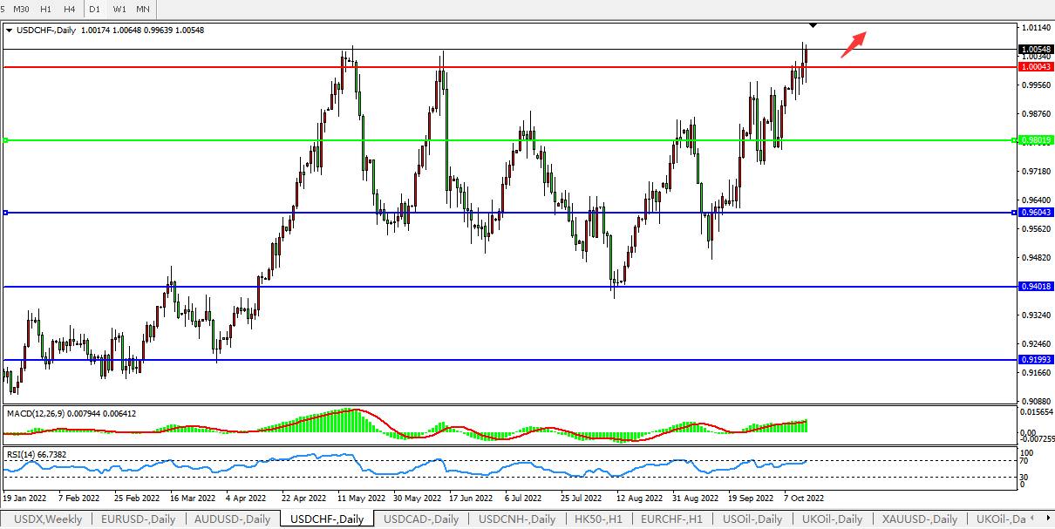
Task: Switch to the EURUSD-,Daily chart tab
Action: coord(138,519)
